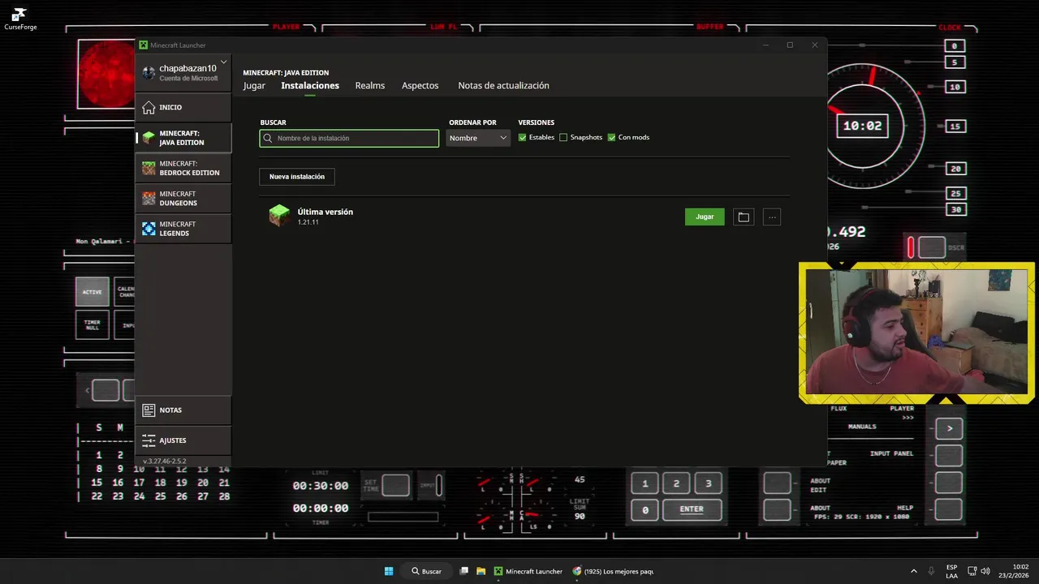Open the INICIO home section
Image resolution: width=1039 pixels, height=584 pixels.
pyautogui.click(x=183, y=107)
